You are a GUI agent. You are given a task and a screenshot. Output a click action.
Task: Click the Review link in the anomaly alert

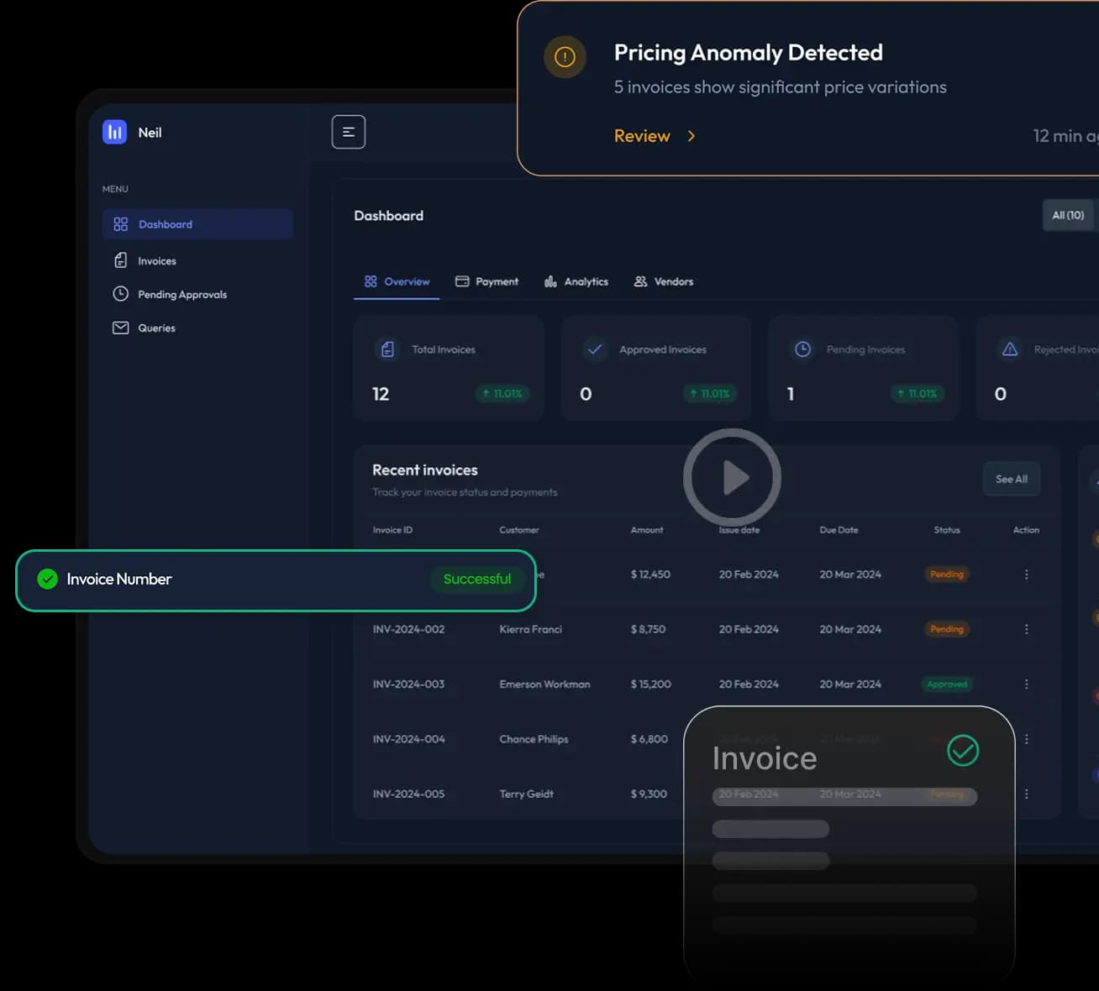[x=643, y=135]
